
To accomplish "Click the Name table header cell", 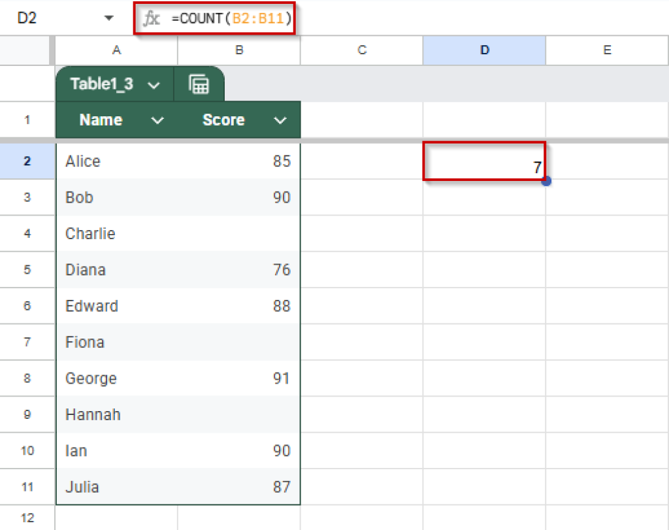I will [101, 120].
